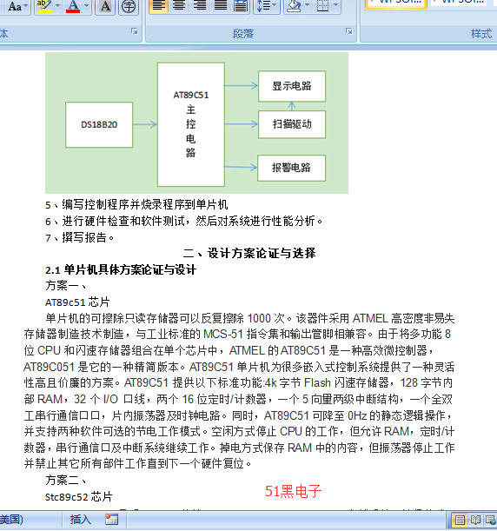Click the text '方案一、'
Viewport: 497px width, 531px height.
[66, 286]
